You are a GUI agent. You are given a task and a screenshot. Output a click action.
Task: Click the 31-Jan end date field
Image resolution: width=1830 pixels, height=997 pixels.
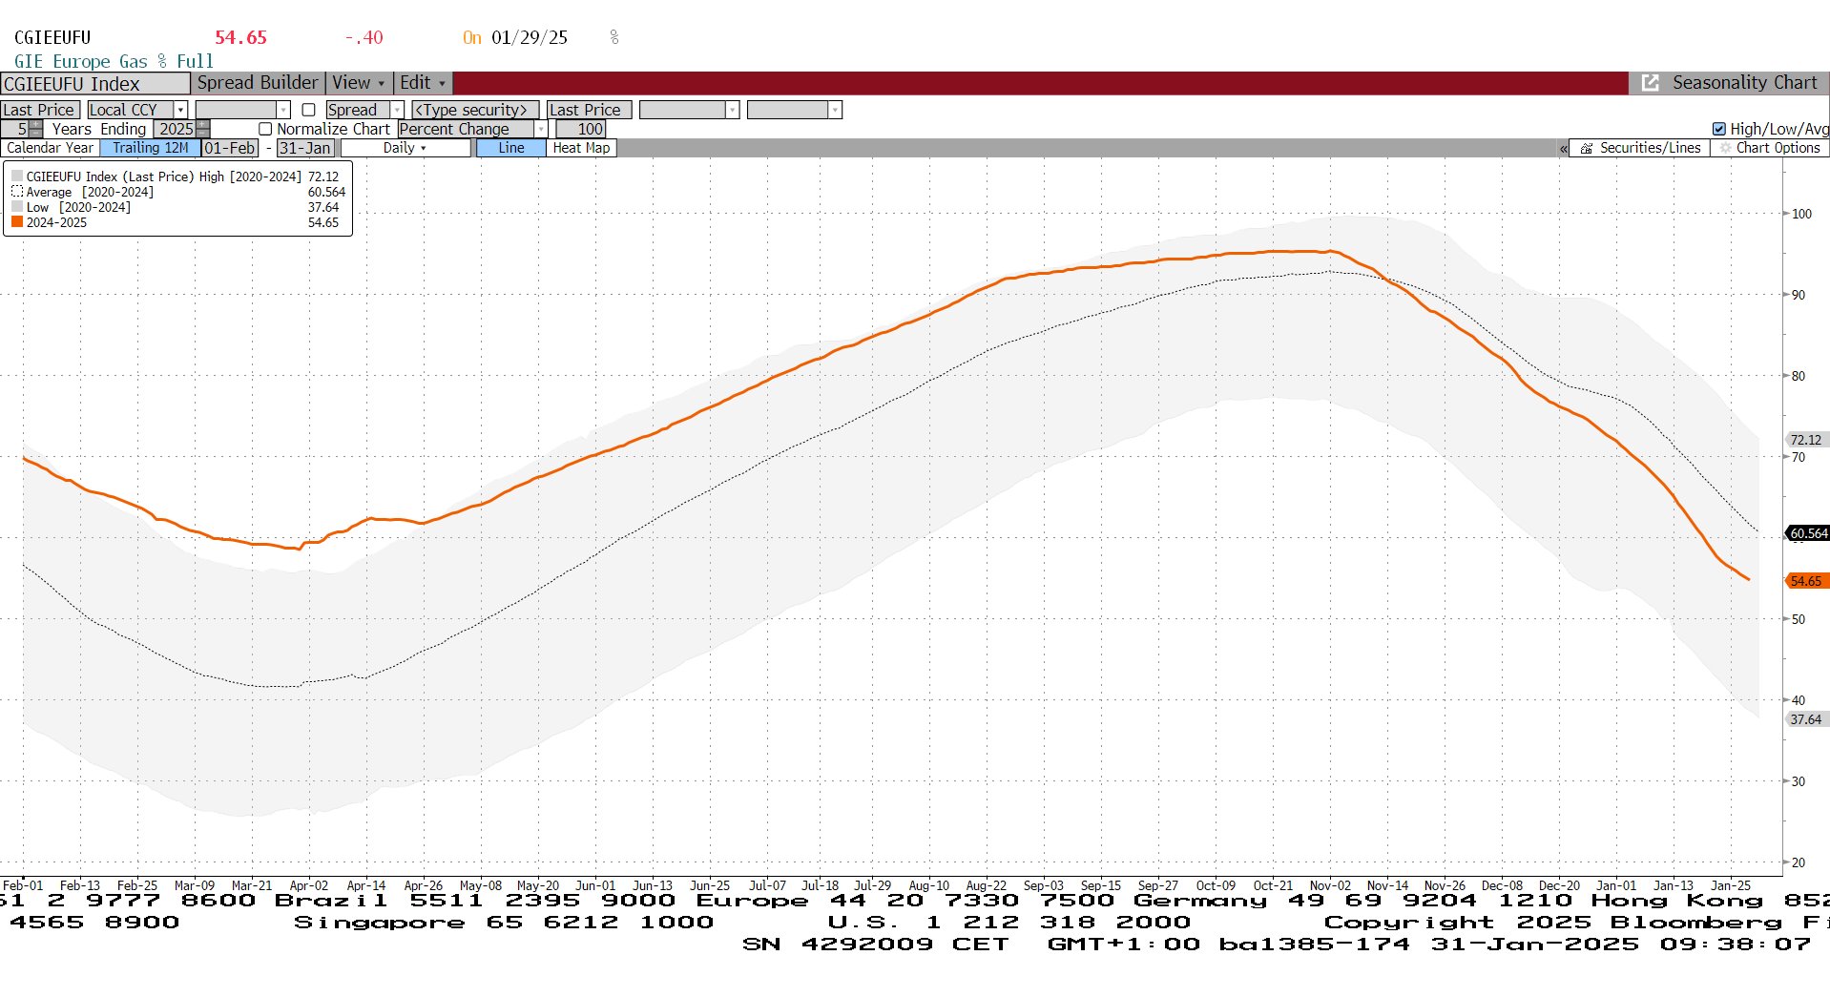305,148
